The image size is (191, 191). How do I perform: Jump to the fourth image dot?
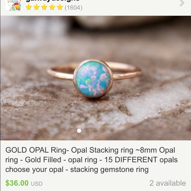(104, 131)
